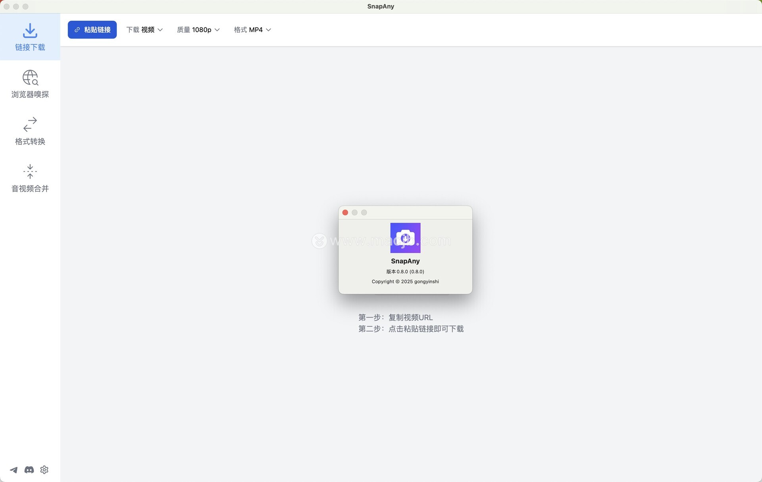Click the SnapAny app logo in about dialog

tap(405, 238)
